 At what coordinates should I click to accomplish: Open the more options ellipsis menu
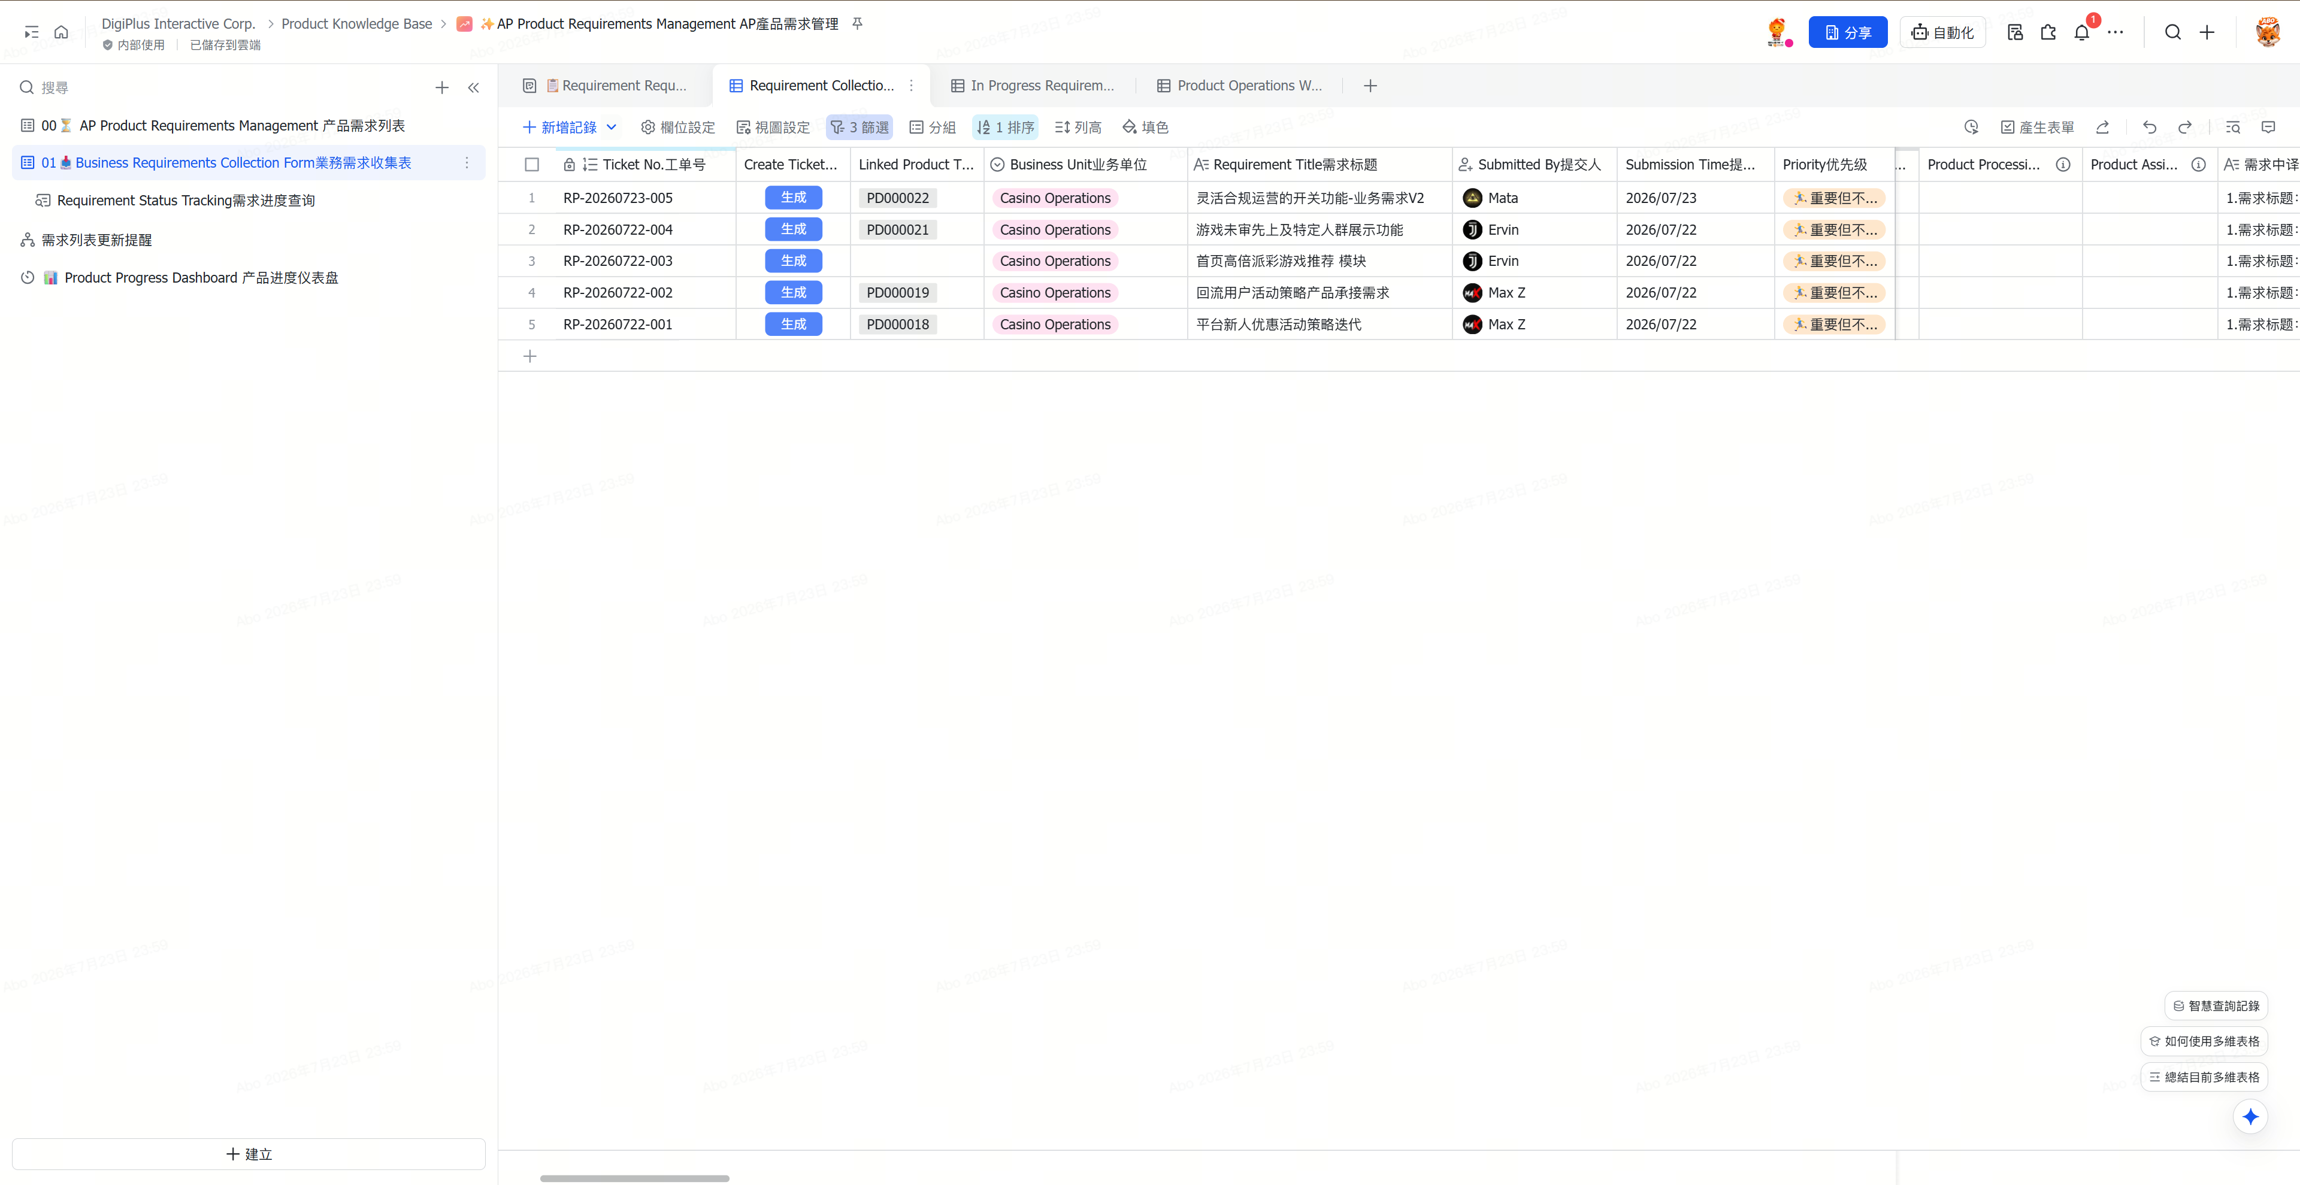(2115, 32)
